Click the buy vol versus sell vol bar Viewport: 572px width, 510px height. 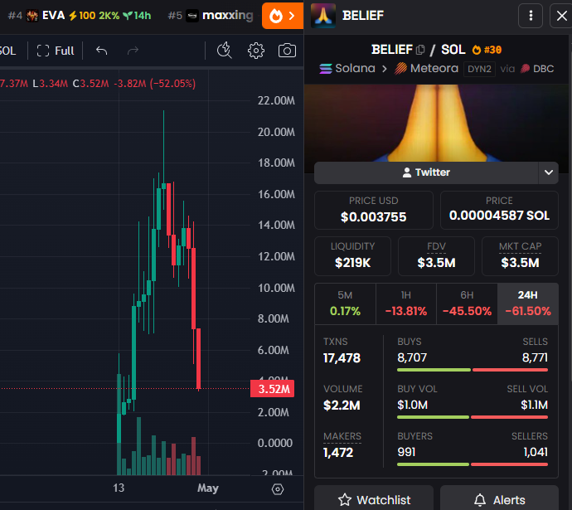click(473, 417)
